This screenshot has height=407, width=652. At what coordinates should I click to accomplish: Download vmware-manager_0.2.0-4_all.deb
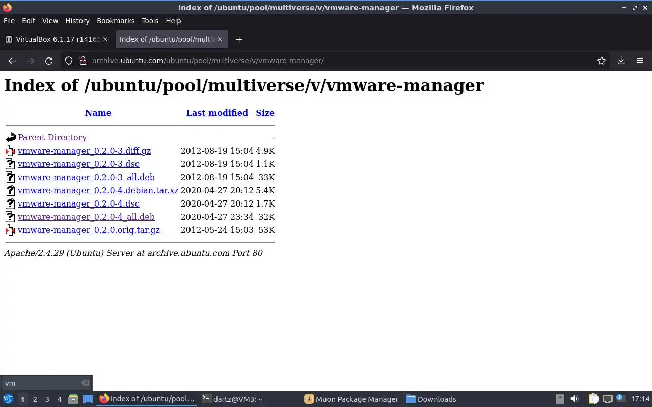coord(86,217)
